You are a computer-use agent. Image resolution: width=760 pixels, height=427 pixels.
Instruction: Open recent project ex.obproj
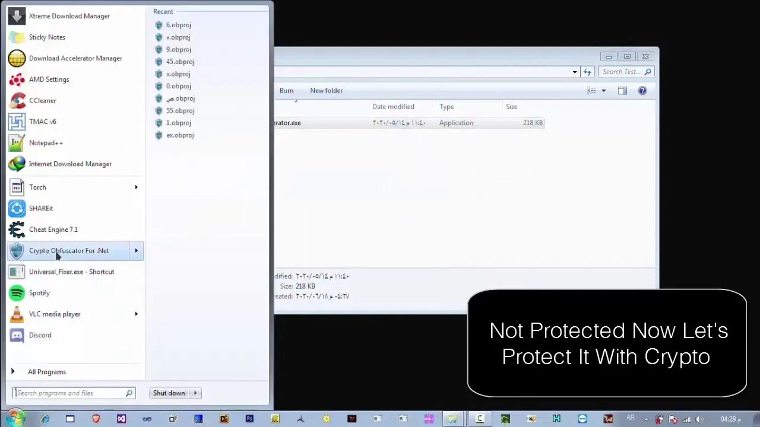click(x=179, y=135)
